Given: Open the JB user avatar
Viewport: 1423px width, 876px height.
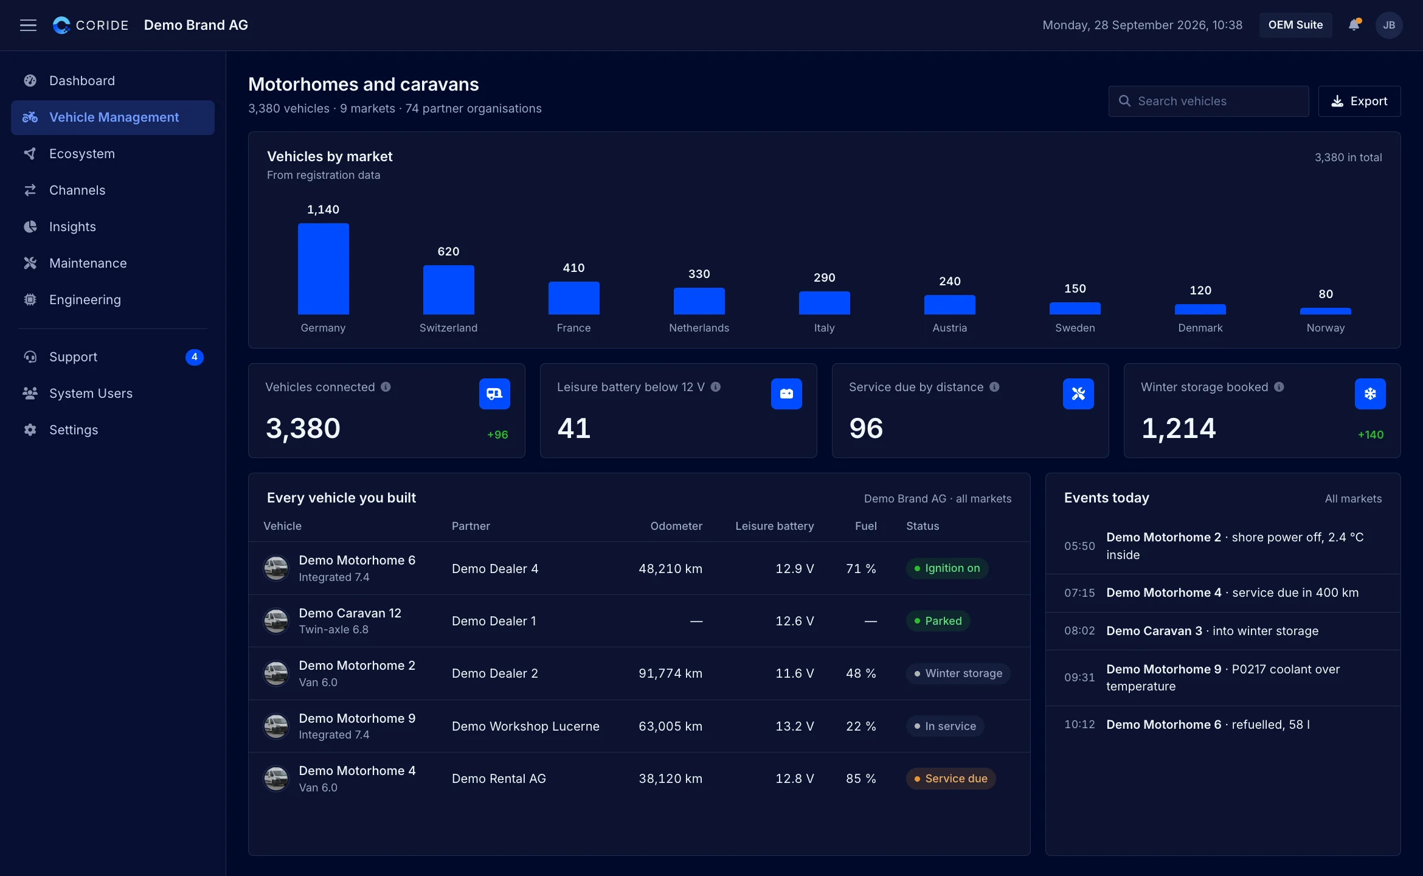Looking at the screenshot, I should [x=1389, y=25].
